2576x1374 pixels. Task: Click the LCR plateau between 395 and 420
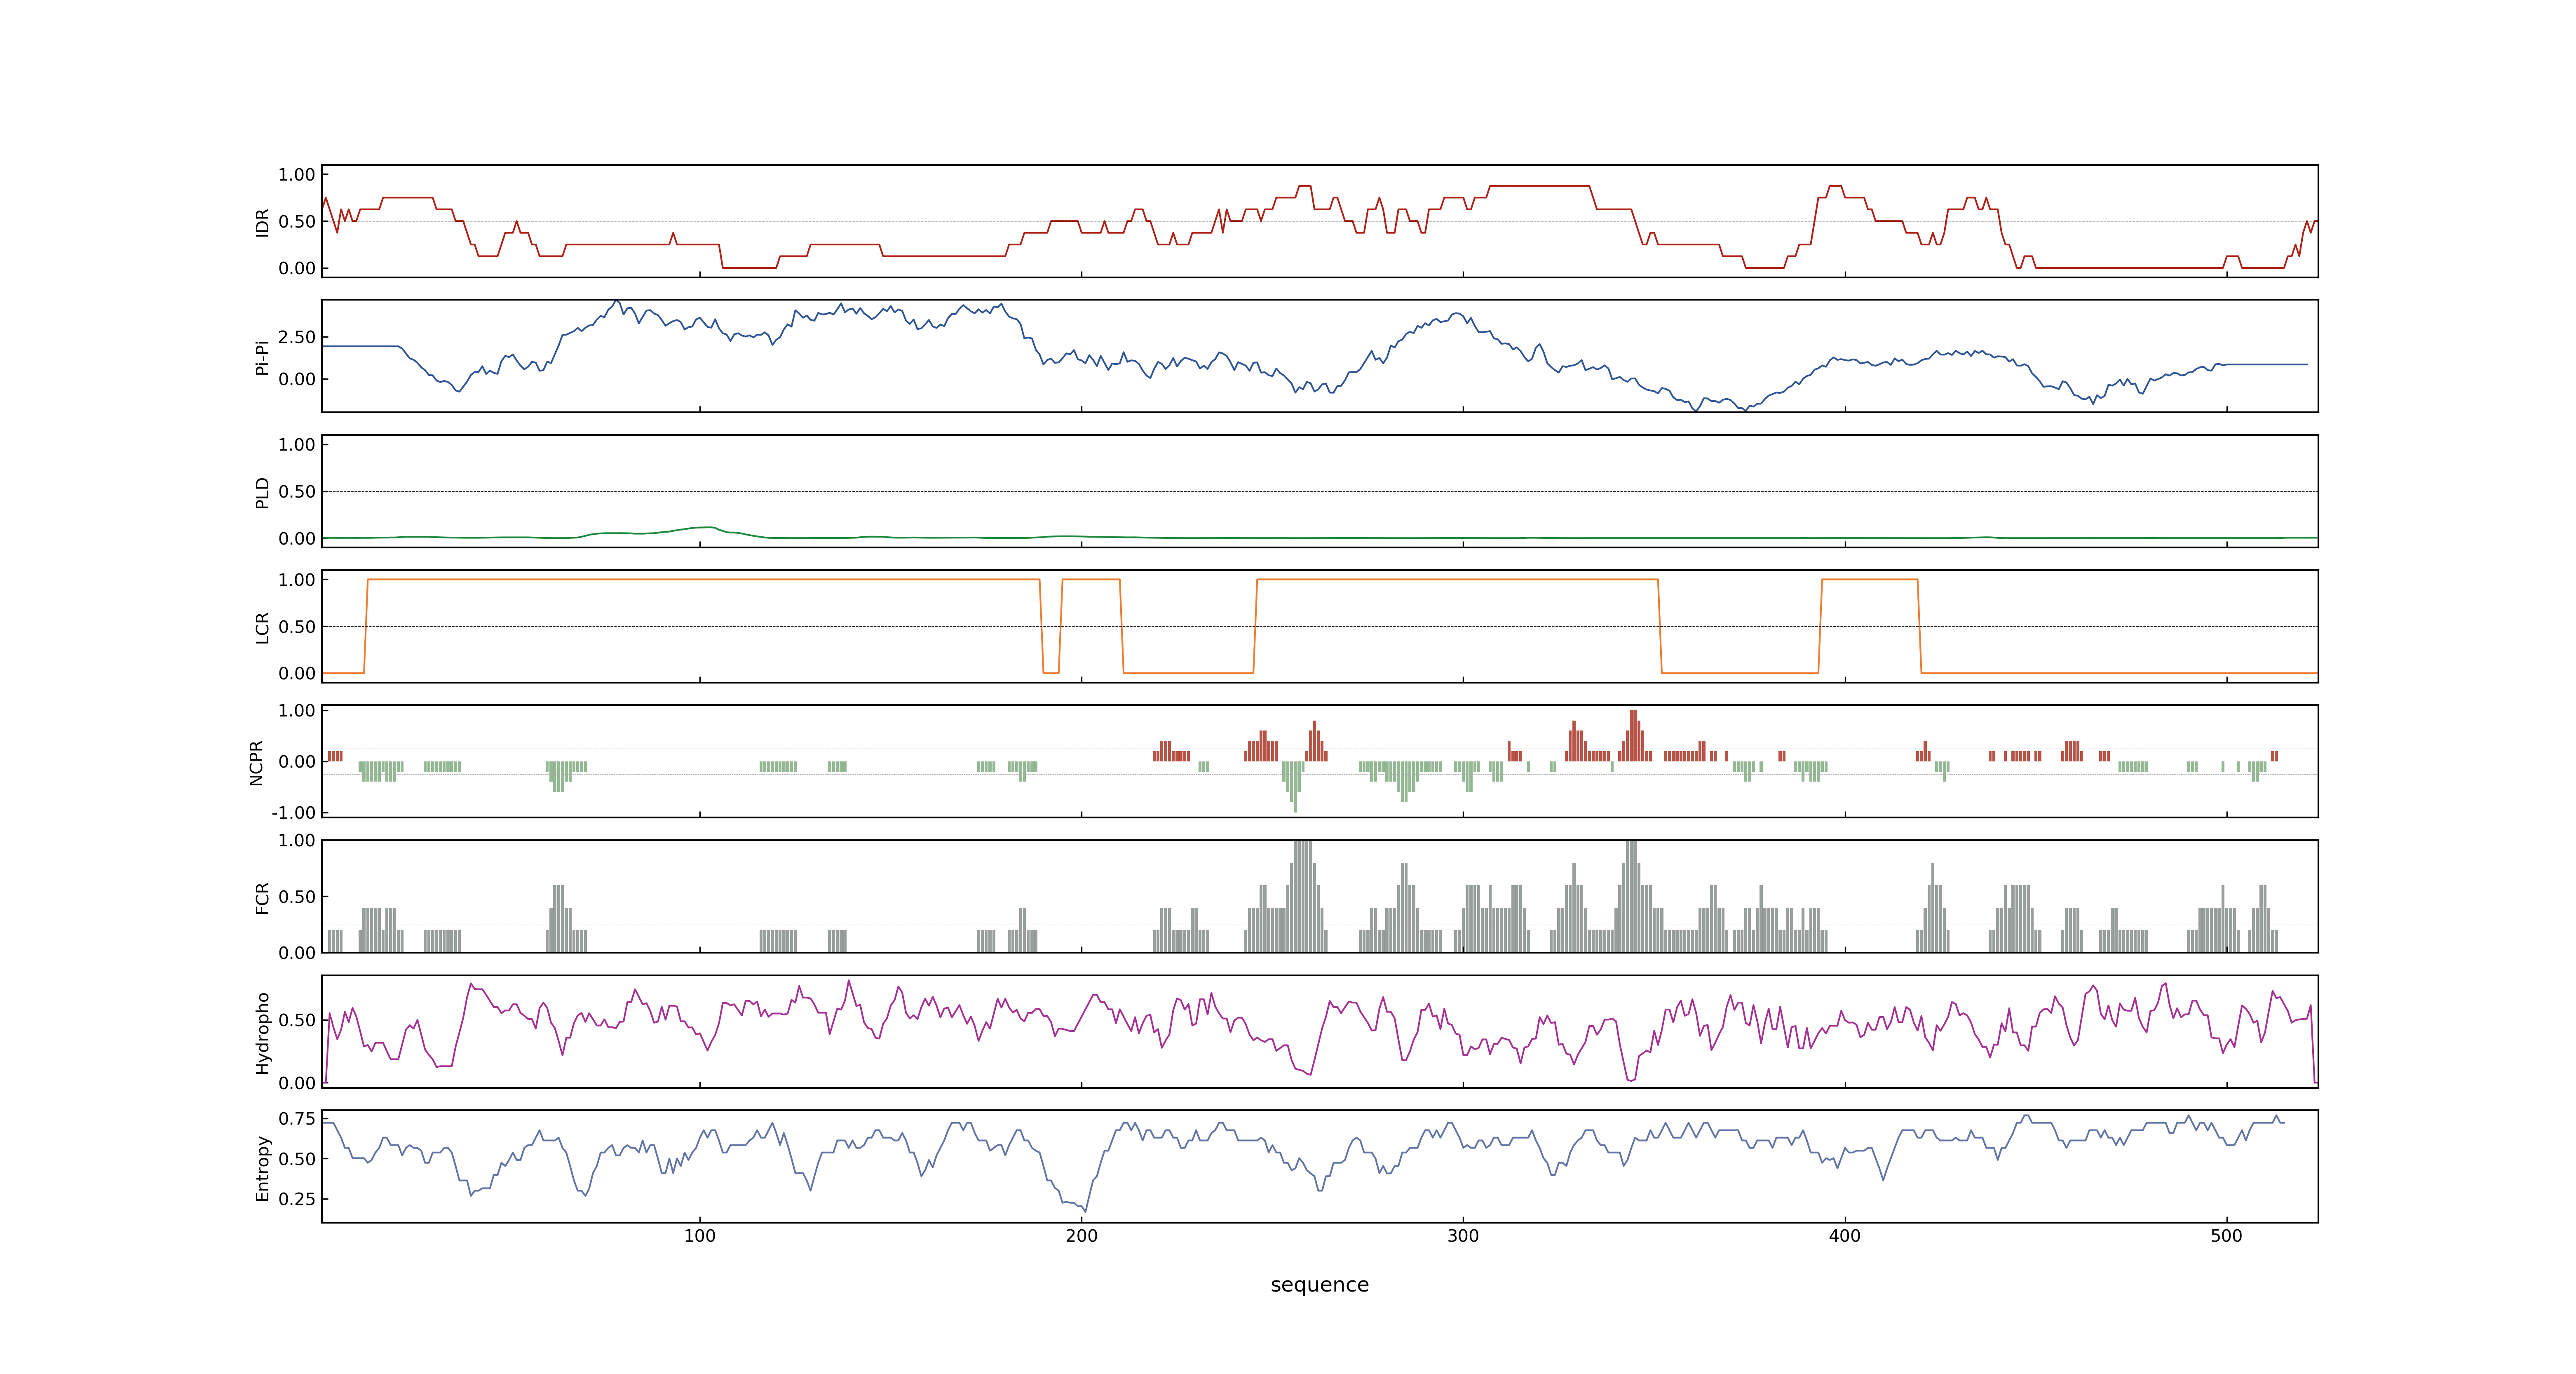point(1870,579)
